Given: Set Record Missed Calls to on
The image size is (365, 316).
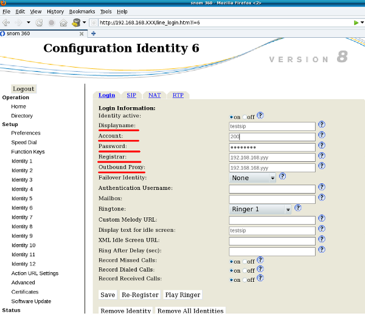Looking at the screenshot, I should [x=231, y=262].
